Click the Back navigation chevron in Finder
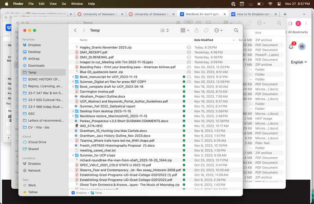 point(75,30)
